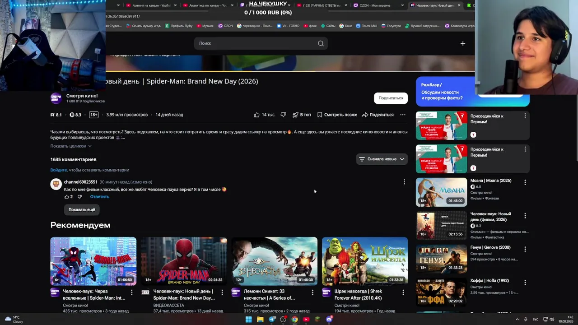578x325 pixels.
Task: Open Telegram from the taskbar
Action: pyautogui.click(x=272, y=320)
